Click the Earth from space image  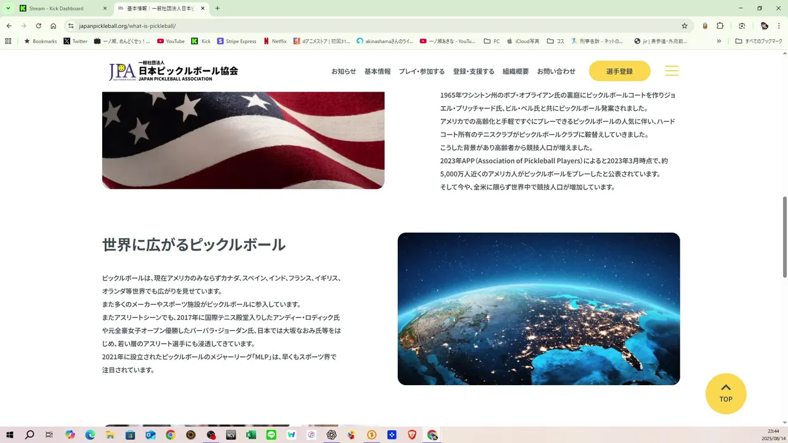coord(539,309)
